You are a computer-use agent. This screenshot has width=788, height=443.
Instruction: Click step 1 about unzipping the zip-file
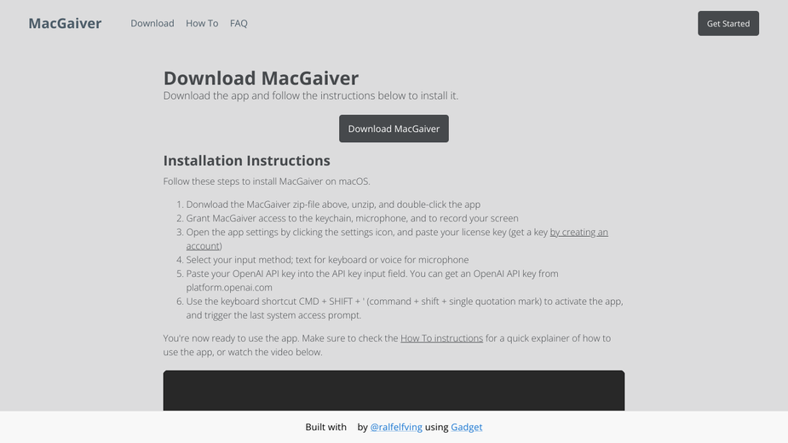333,204
